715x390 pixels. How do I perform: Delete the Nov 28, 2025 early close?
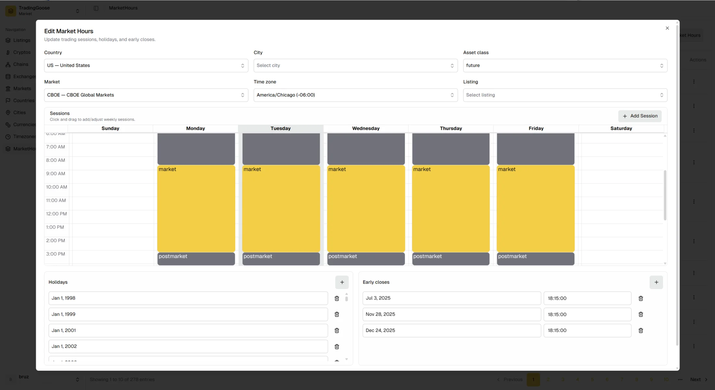[x=641, y=314]
